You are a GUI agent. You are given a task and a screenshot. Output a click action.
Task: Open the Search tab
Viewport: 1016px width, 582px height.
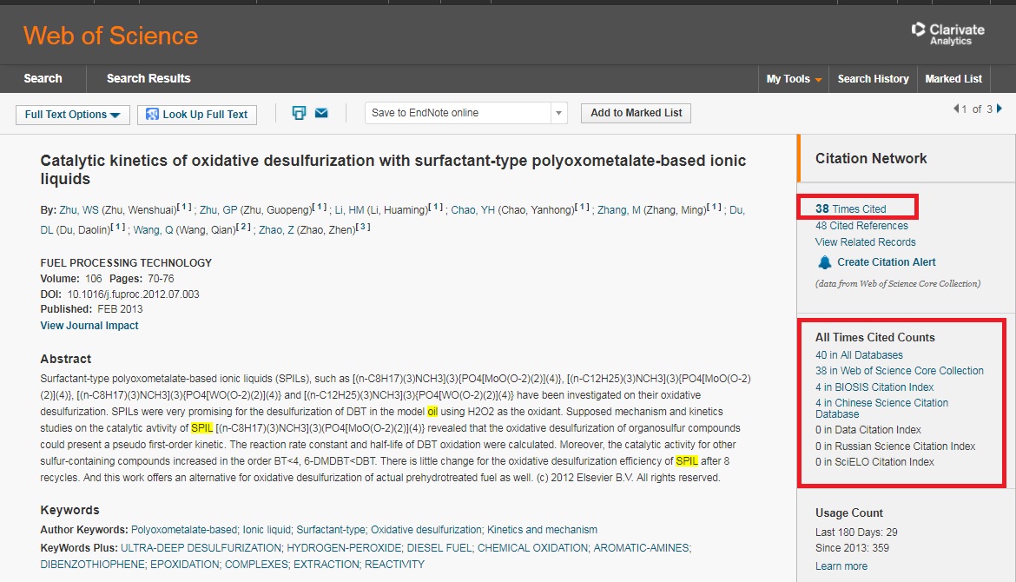43,78
